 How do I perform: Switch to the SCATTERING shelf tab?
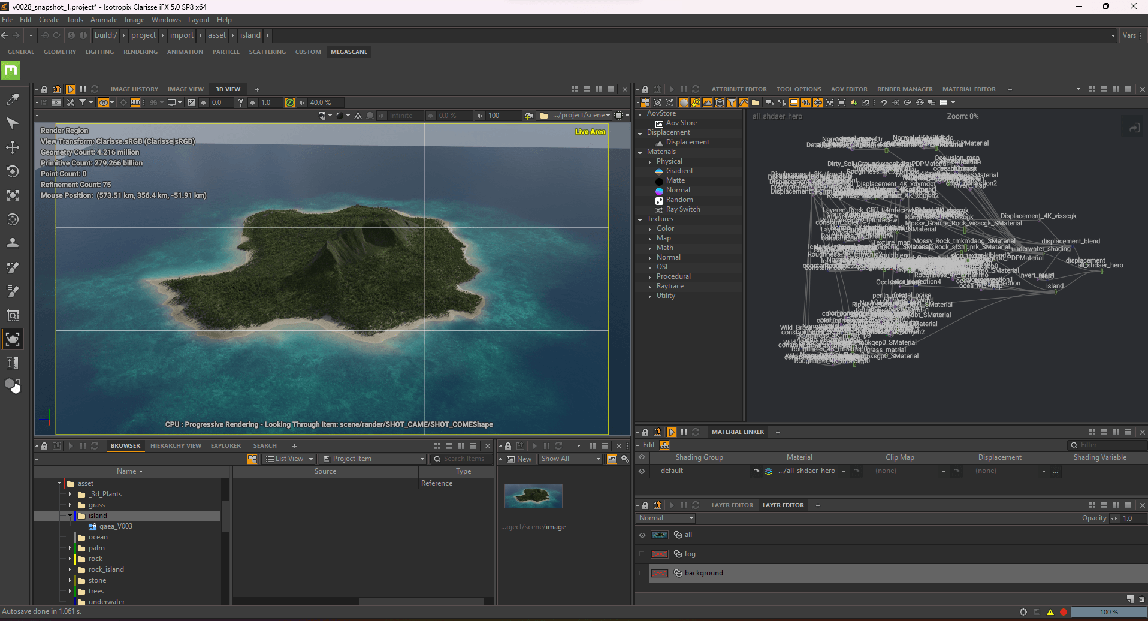point(267,52)
